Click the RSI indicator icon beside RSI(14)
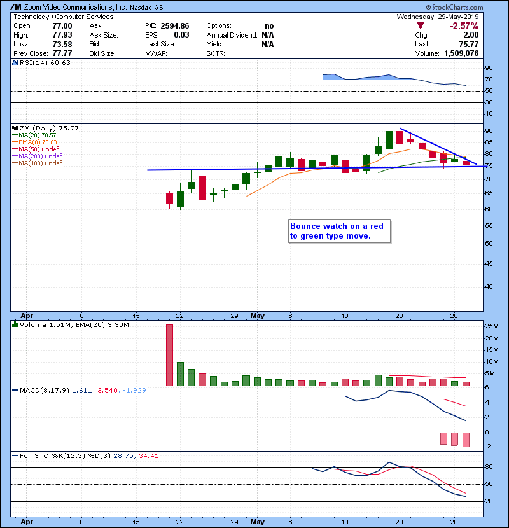 point(15,62)
